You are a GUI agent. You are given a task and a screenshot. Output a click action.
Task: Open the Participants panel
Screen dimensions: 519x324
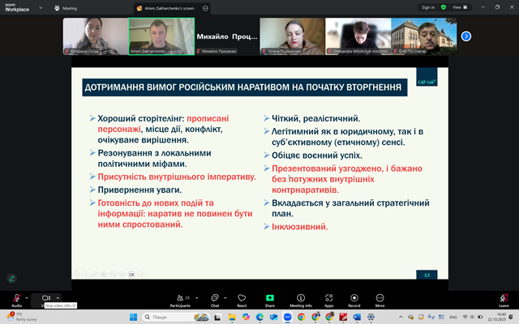180,298
